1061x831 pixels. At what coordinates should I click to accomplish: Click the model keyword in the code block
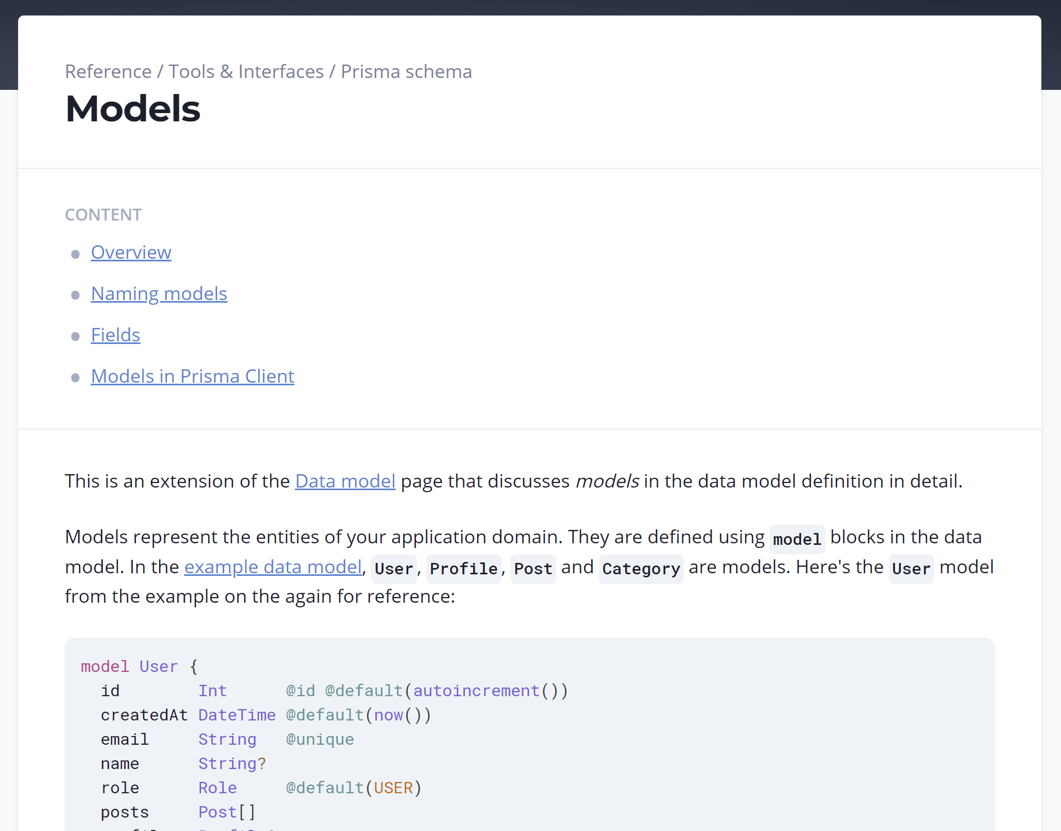click(x=104, y=666)
